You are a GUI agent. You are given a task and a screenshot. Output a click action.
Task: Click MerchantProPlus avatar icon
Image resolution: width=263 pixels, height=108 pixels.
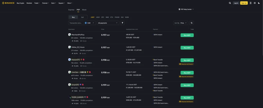[x=69, y=35]
